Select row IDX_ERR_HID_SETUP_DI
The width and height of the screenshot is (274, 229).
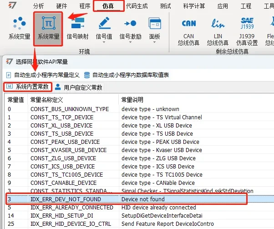(139, 216)
